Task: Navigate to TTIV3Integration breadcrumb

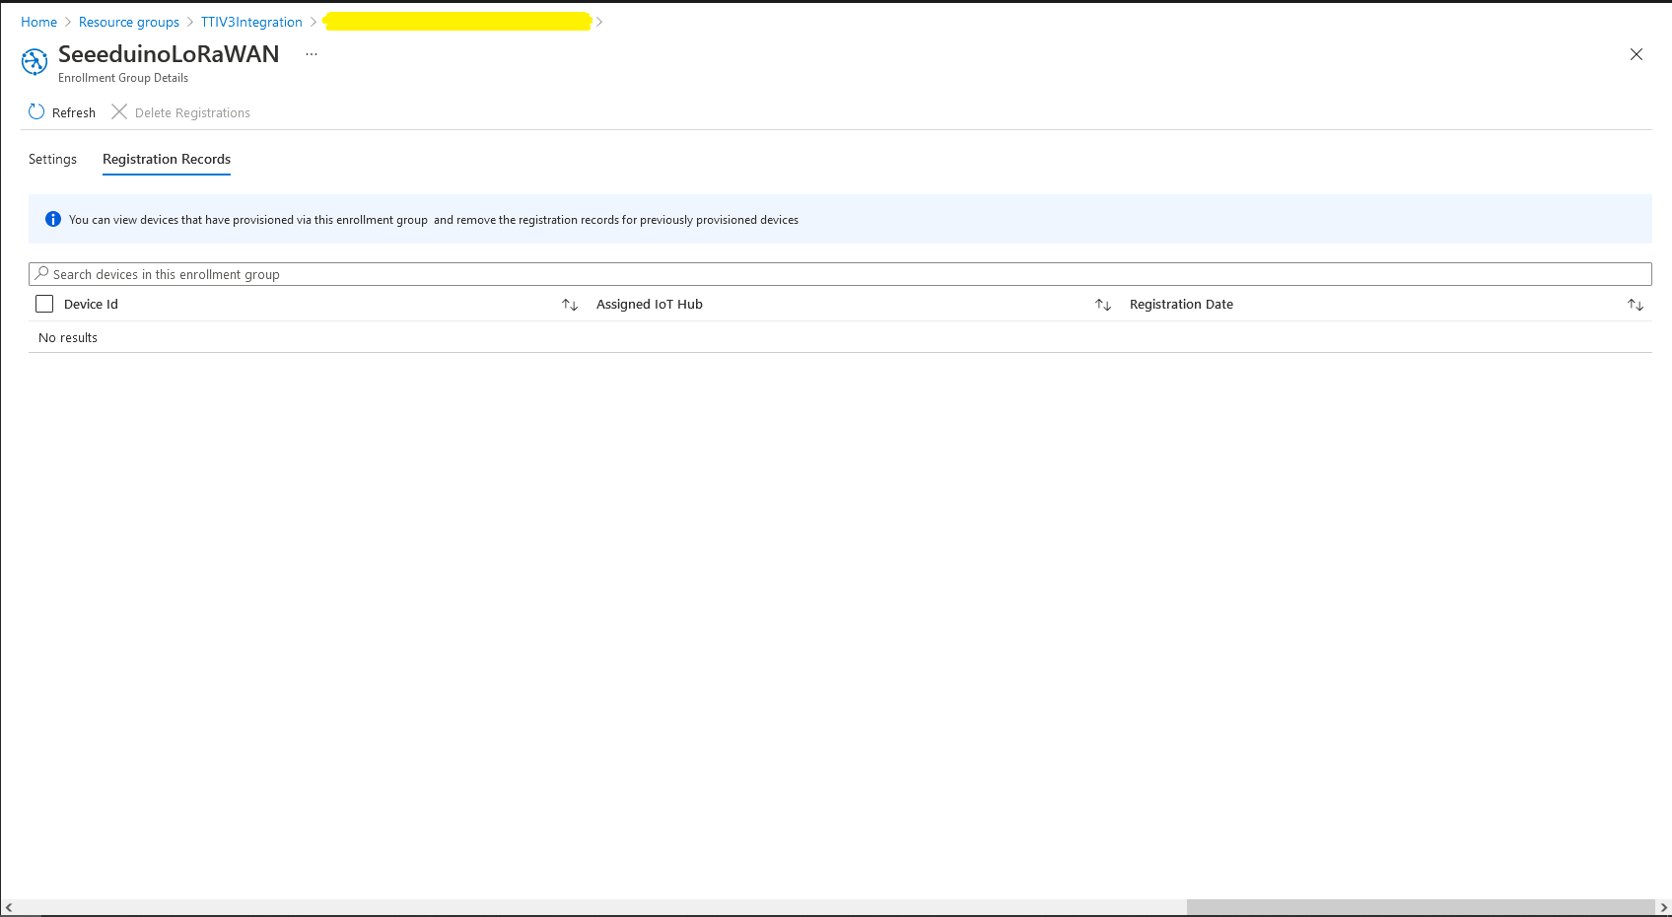Action: 251,22
